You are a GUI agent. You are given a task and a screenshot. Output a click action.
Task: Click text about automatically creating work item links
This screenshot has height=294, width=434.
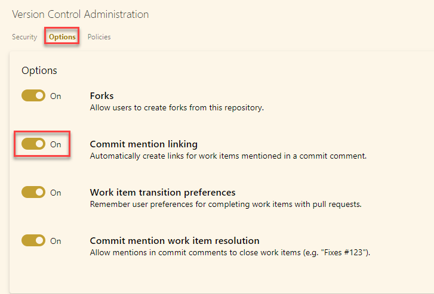point(228,156)
